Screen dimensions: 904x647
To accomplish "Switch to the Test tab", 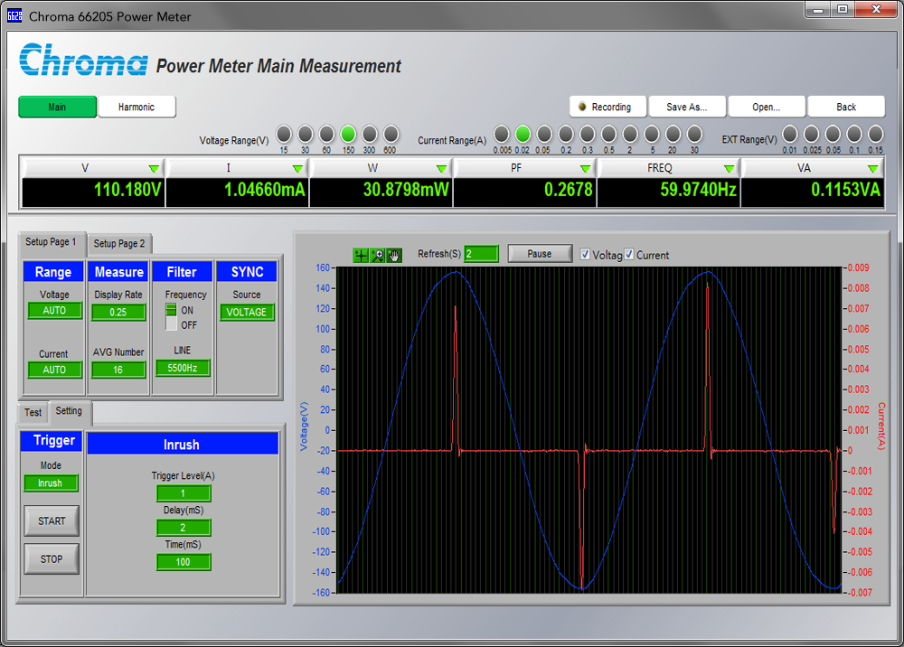I will point(33,413).
